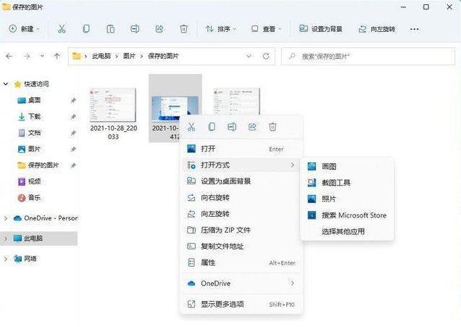
Task: Open the 新建 (New) dropdown button
Action: click(25, 29)
